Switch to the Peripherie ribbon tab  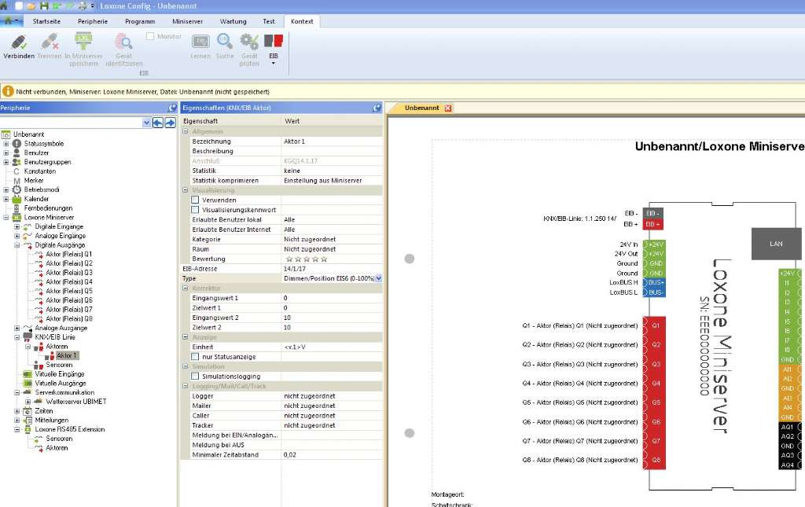(93, 21)
